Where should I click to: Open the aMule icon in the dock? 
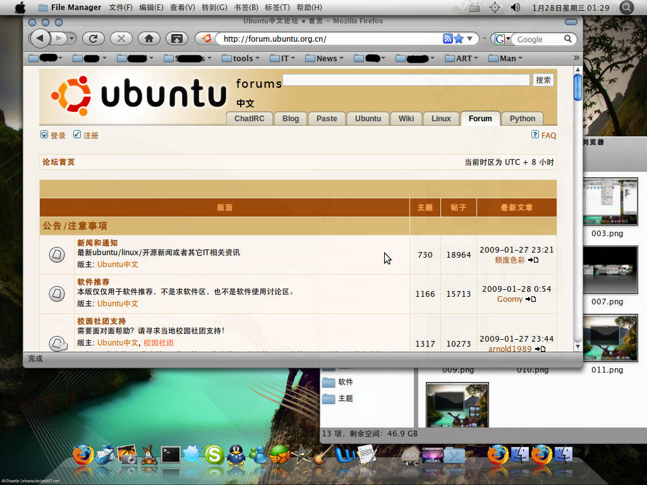[x=148, y=455]
